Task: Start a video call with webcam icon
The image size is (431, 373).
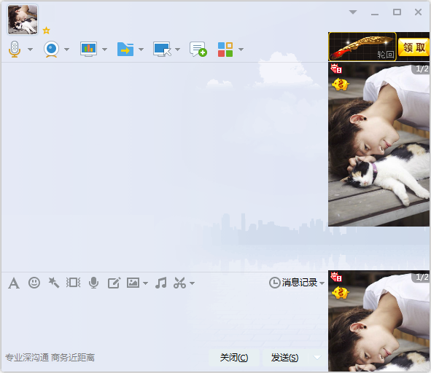Action: click(51, 49)
